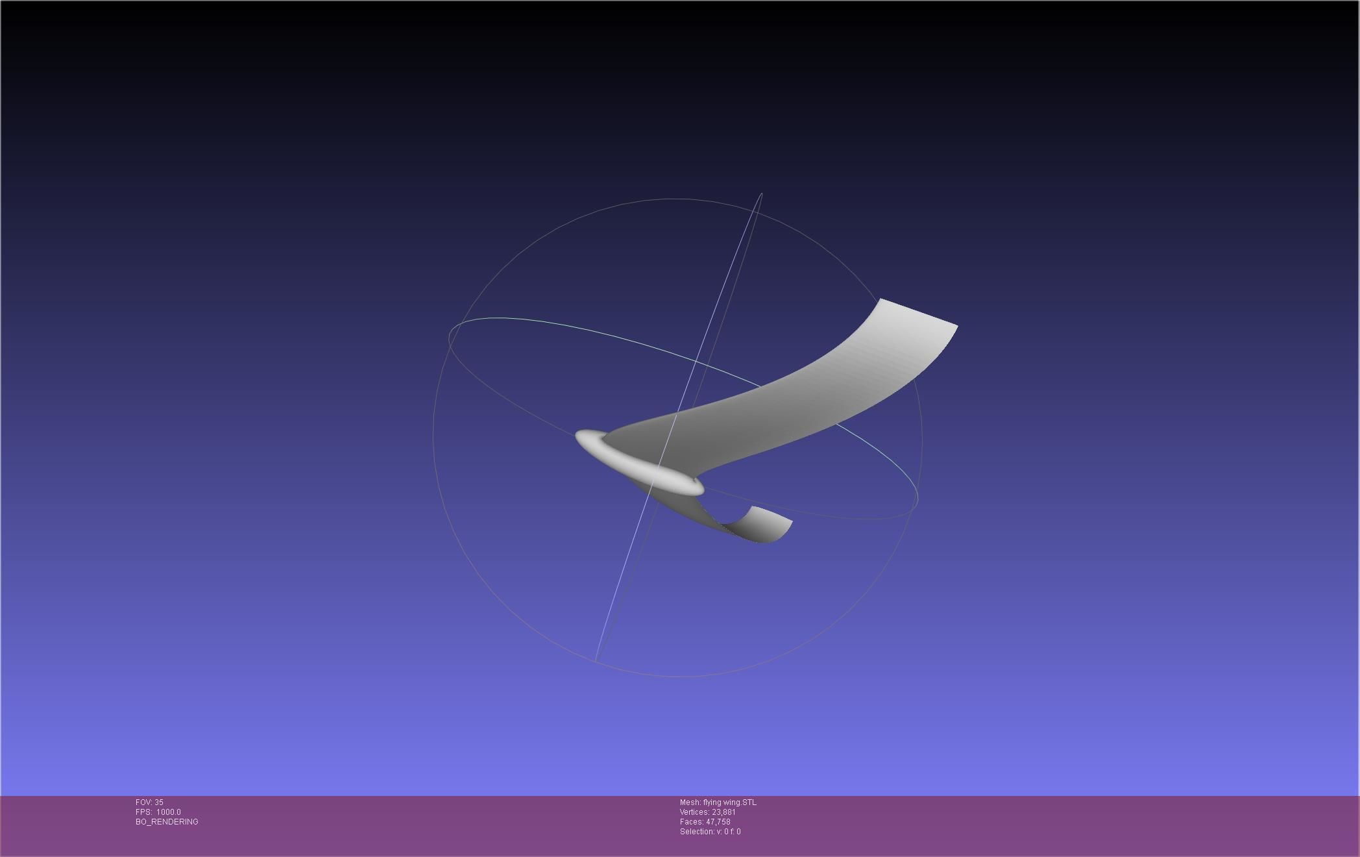Click the Vertices: 23,881 count
This screenshot has height=857, width=1360.
tap(707, 812)
